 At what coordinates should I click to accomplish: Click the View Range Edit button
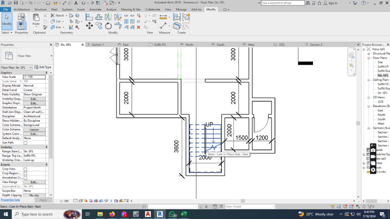point(34,182)
